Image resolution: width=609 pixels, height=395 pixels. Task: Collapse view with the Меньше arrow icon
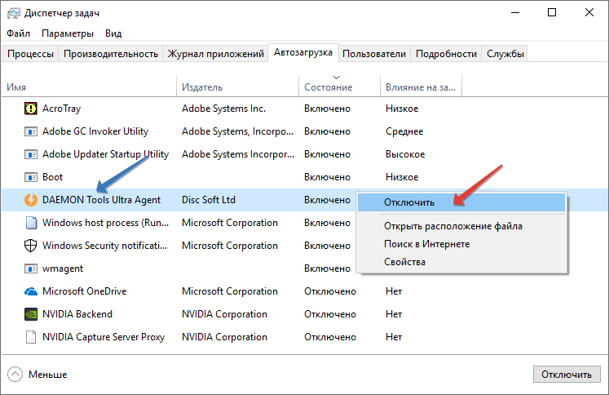[15, 375]
